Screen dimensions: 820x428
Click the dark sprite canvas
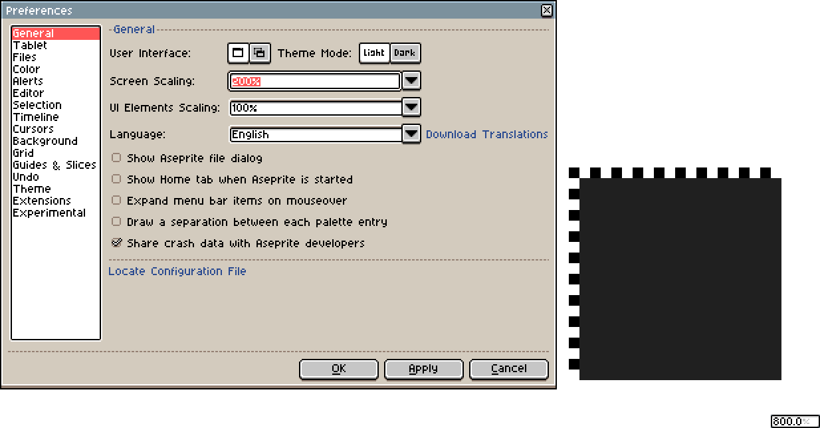point(680,279)
